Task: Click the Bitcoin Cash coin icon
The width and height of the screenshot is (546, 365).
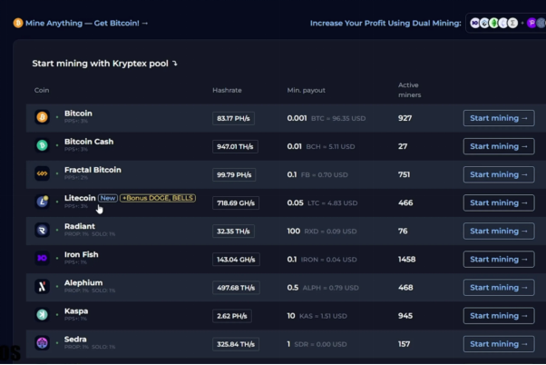Action: tap(42, 145)
